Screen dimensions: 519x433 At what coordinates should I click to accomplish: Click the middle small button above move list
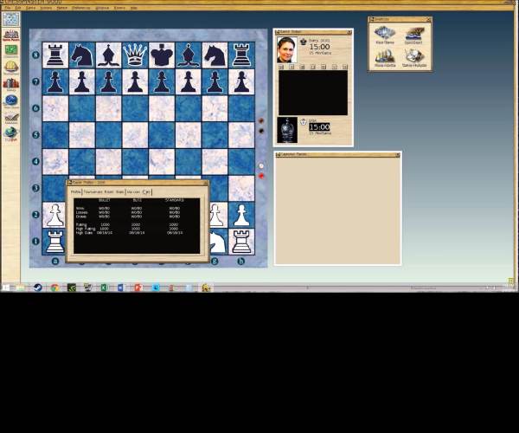313,67
